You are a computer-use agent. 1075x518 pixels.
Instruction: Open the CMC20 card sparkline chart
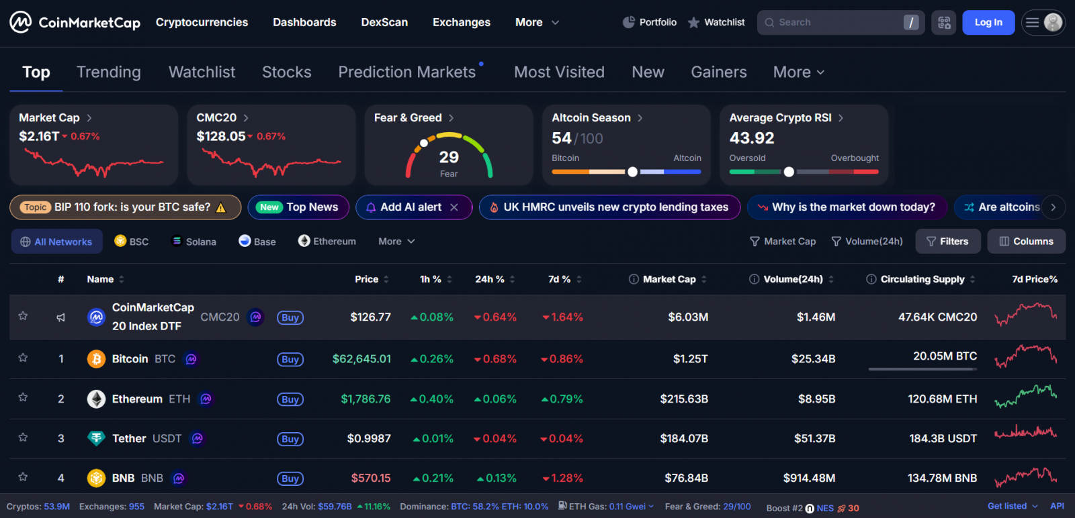click(271, 163)
